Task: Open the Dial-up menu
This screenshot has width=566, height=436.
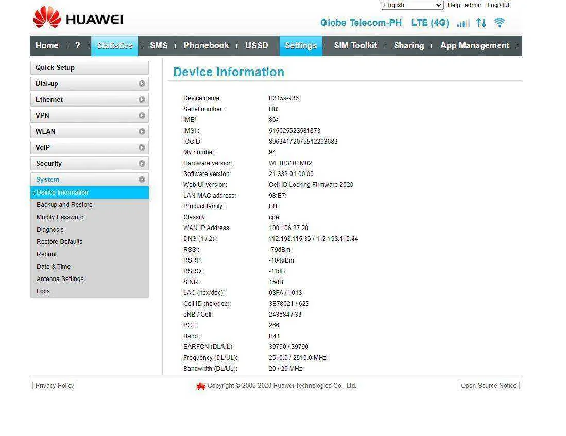Action: pyautogui.click(x=90, y=84)
